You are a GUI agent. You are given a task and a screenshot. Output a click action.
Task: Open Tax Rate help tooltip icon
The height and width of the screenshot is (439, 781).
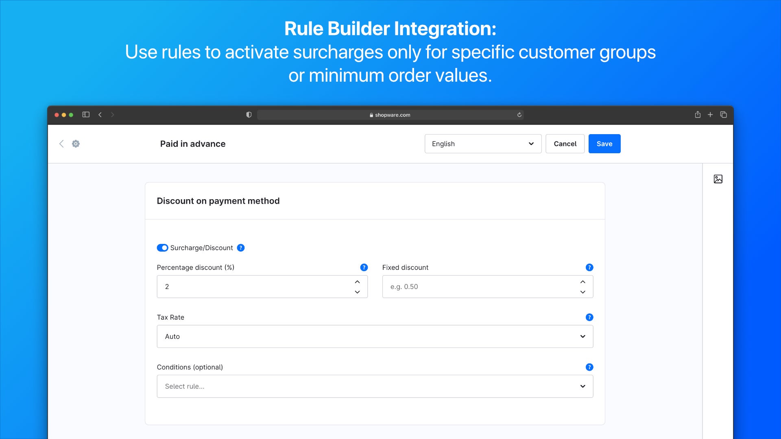[x=589, y=317]
